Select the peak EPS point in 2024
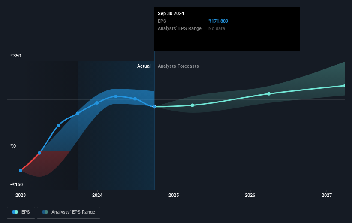 tap(116, 96)
